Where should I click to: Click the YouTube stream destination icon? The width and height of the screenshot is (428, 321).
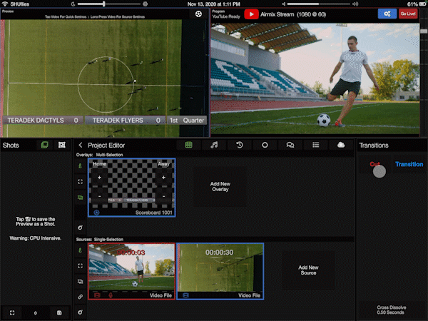pos(252,14)
